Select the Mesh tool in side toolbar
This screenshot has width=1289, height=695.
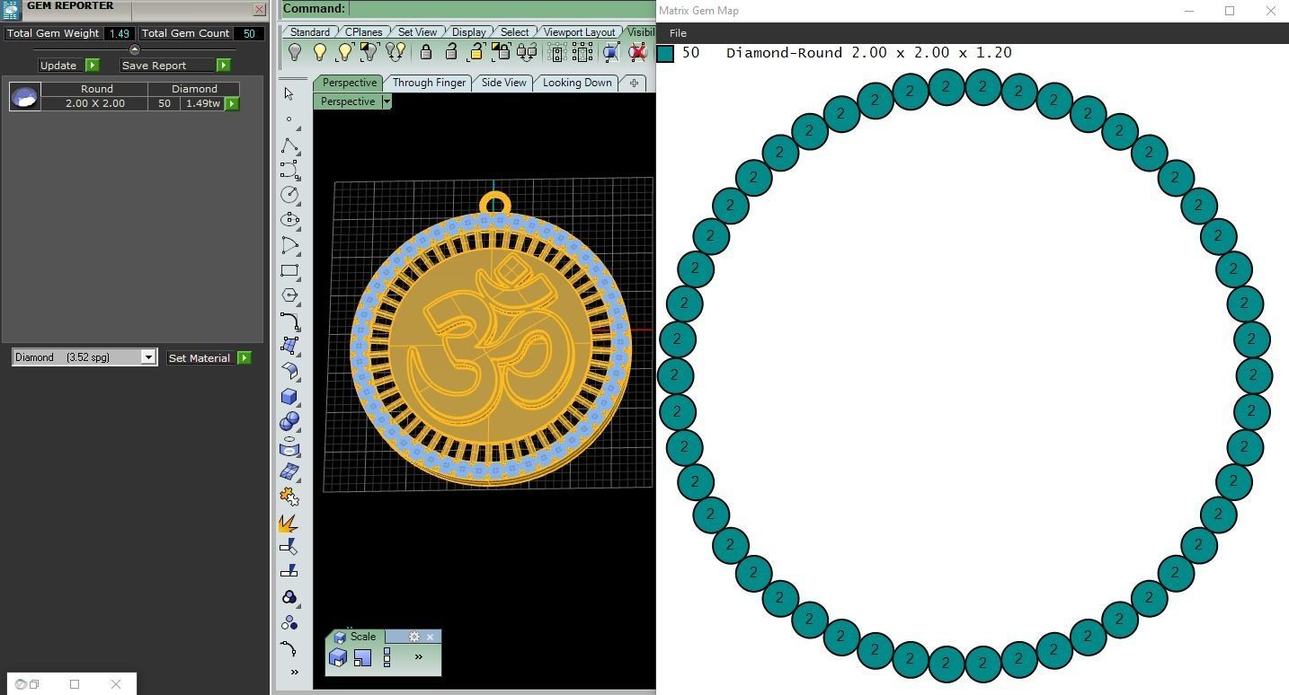tap(289, 471)
